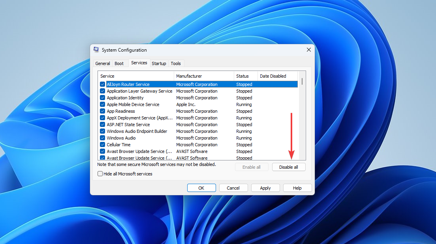Click Running status of Windows Audio
The height and width of the screenshot is (244, 436).
click(x=244, y=138)
